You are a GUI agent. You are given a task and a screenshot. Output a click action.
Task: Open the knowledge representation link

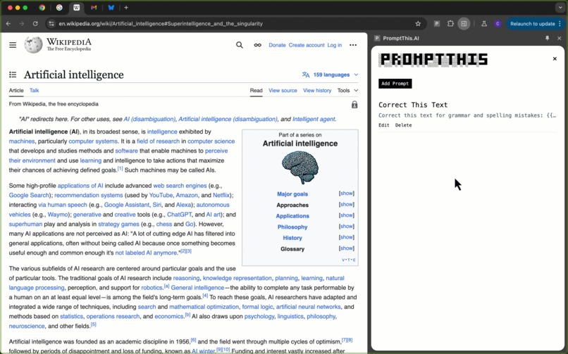tap(237, 278)
